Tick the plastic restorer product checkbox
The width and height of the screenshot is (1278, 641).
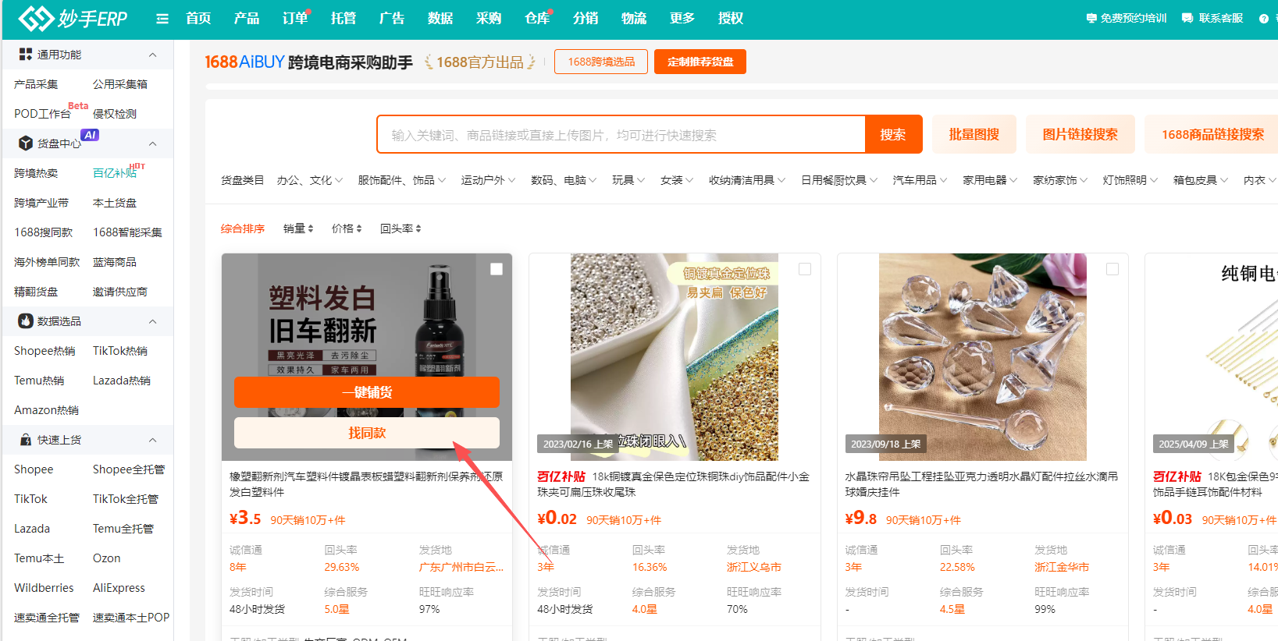(x=497, y=269)
